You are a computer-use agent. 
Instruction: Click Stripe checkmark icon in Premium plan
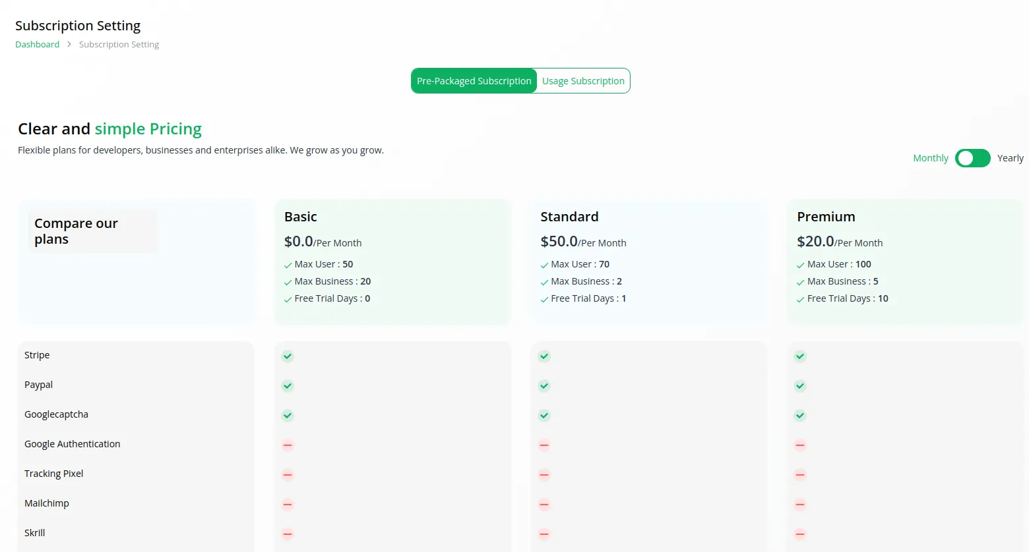click(800, 356)
